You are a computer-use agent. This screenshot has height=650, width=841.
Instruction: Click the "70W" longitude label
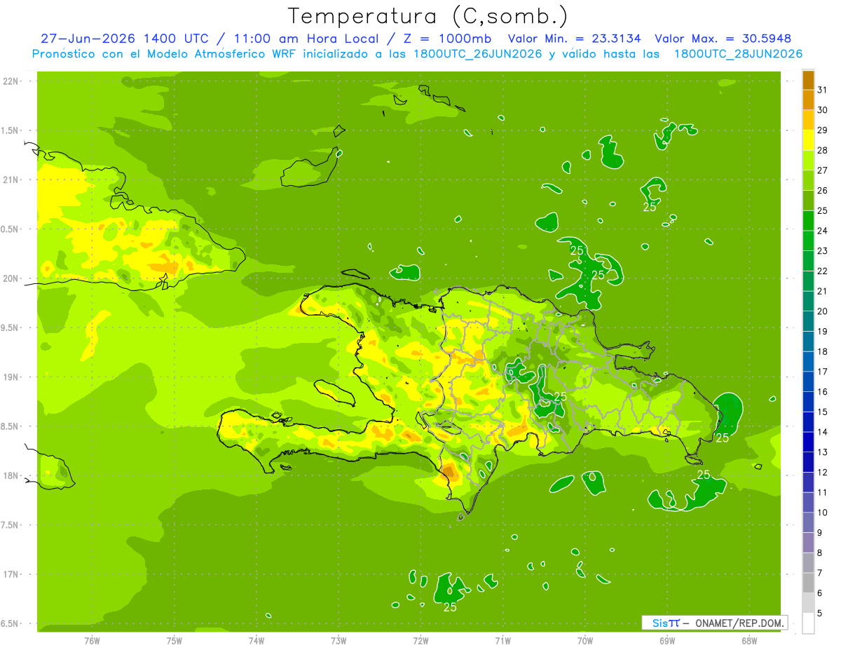[585, 641]
